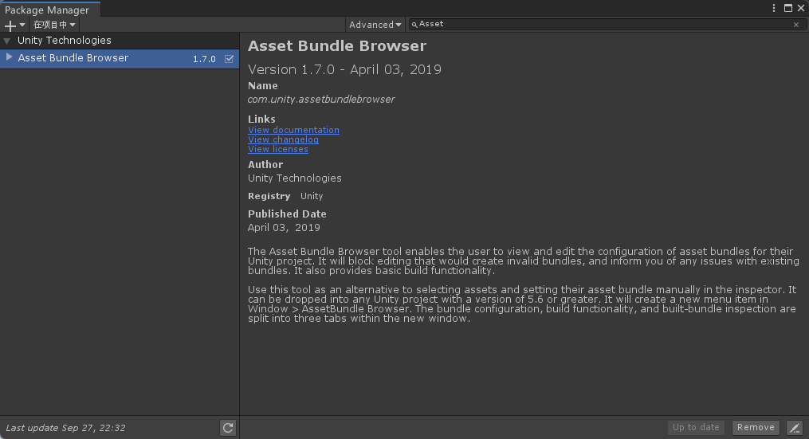
Task: Click the Up to date button
Action: 696,428
